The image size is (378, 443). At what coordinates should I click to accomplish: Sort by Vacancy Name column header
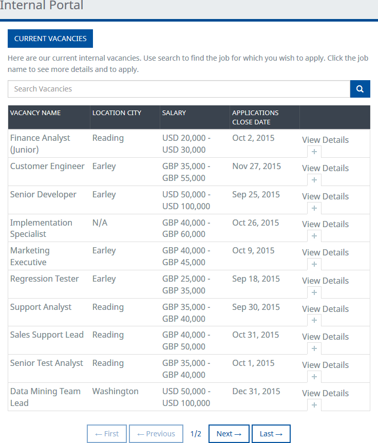click(35, 113)
